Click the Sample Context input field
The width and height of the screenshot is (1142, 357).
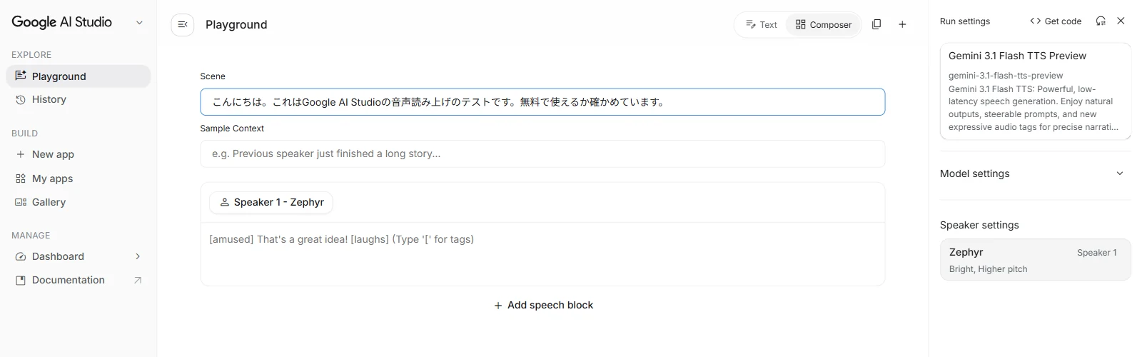tap(542, 154)
